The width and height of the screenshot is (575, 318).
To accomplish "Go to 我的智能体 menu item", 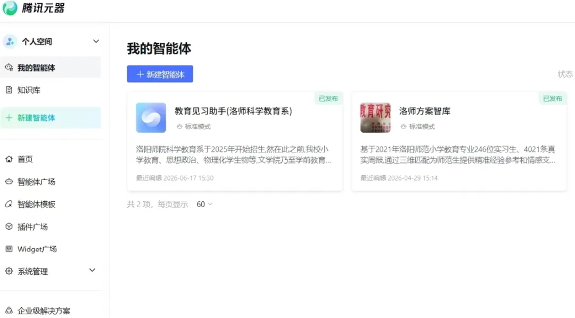I will pyautogui.click(x=51, y=68).
